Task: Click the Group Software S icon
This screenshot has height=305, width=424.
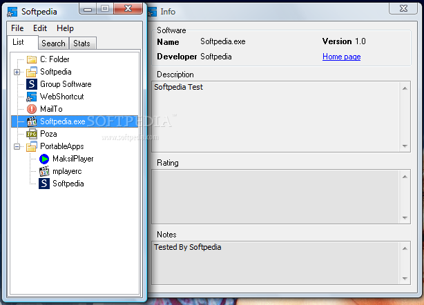Action: [x=32, y=84]
